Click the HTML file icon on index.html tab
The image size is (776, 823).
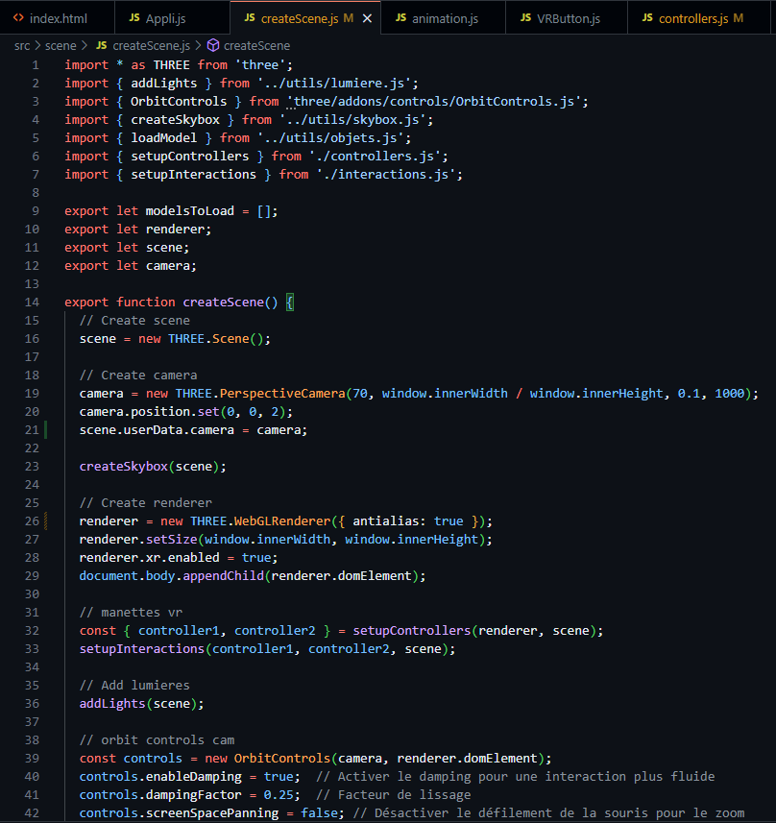(x=18, y=18)
